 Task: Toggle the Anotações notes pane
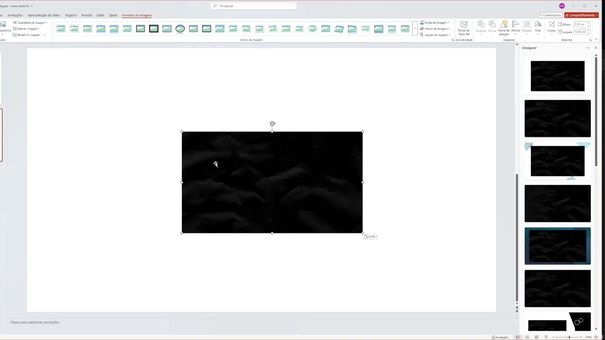(500, 337)
